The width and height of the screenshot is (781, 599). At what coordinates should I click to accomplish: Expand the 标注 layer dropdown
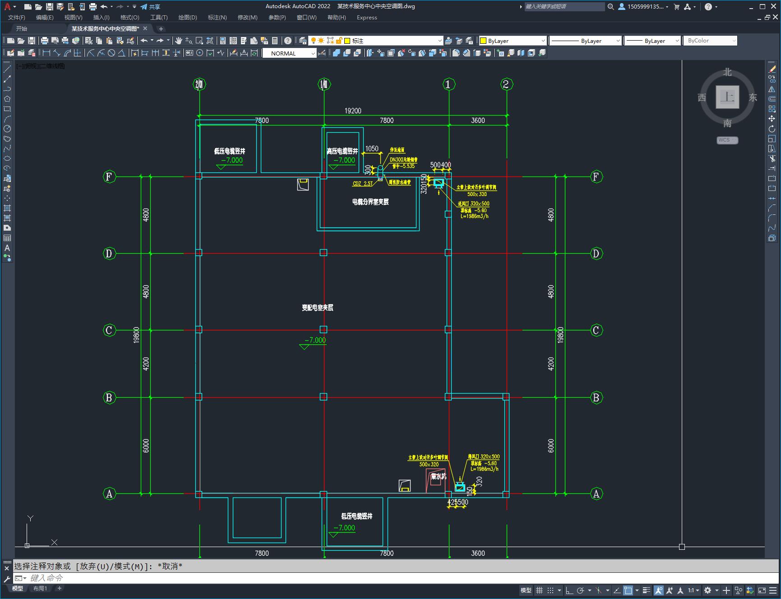[x=440, y=41]
